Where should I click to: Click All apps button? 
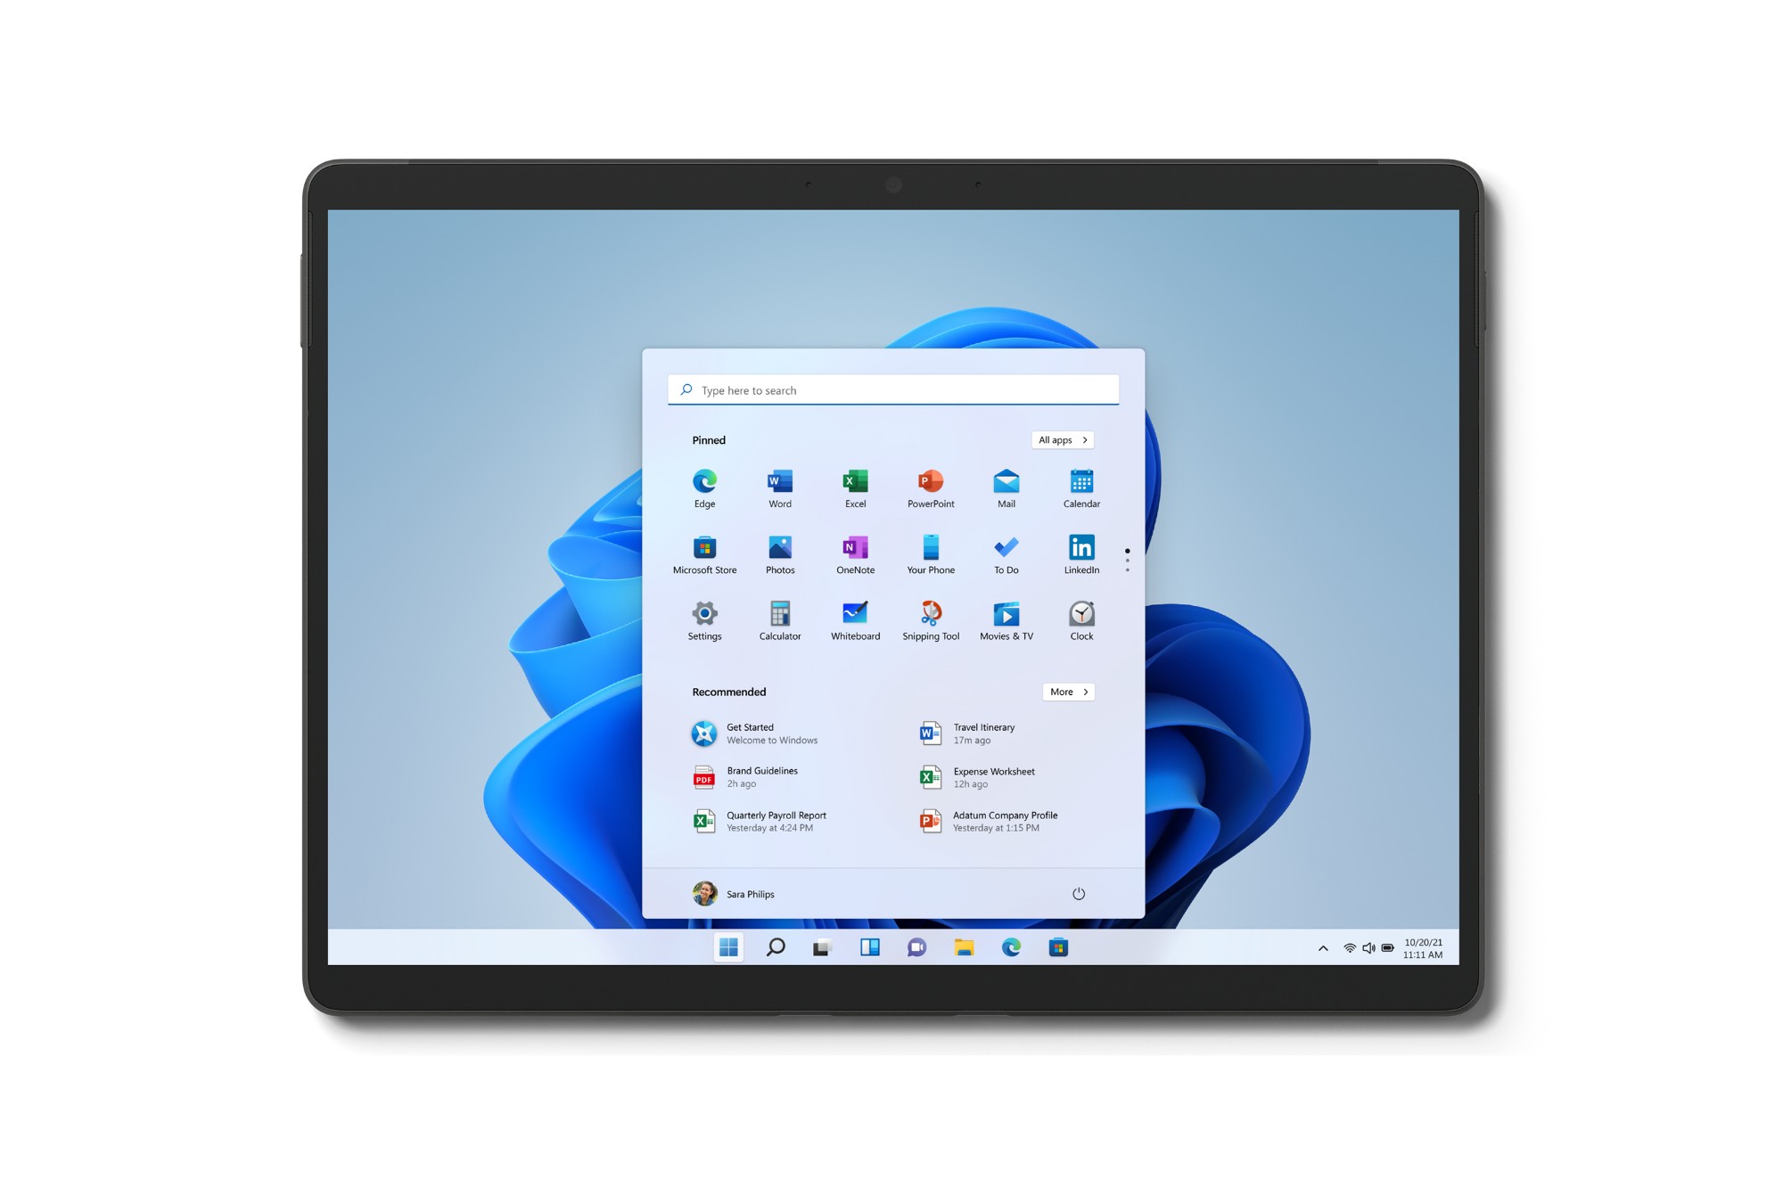point(1062,438)
